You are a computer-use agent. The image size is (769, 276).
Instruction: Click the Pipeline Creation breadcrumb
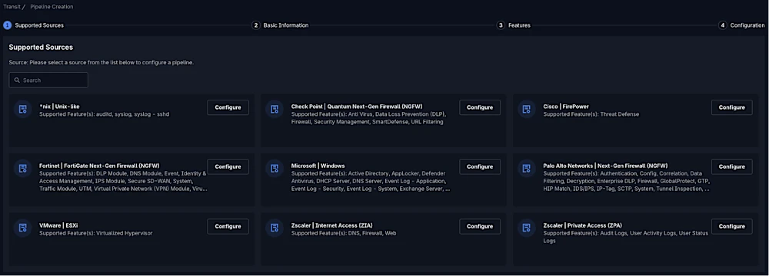pyautogui.click(x=52, y=7)
